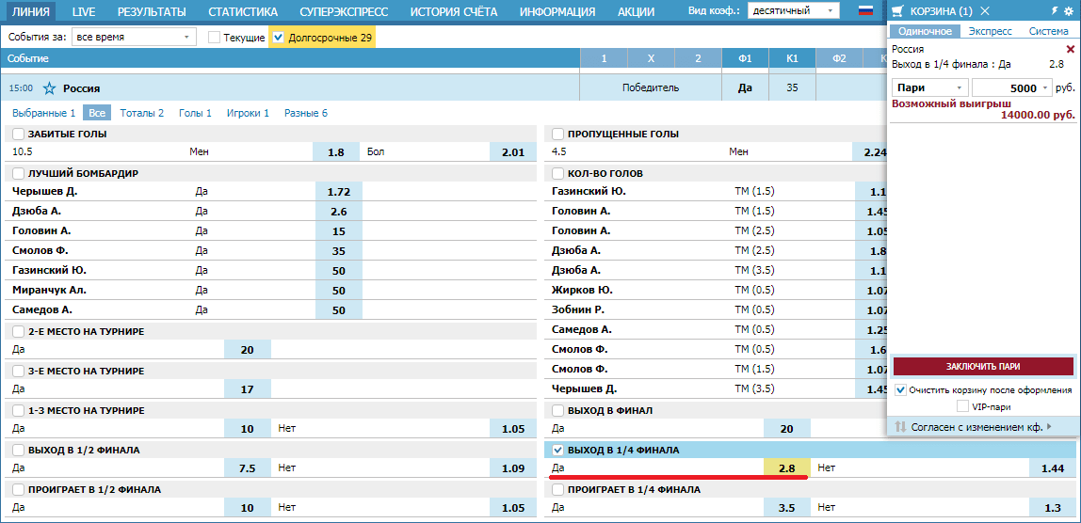Show the Тоталы 2 filter
The width and height of the screenshot is (1081, 523).
(142, 113)
